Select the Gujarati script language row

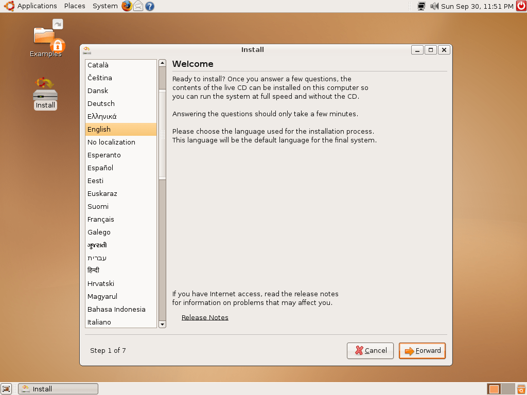120,245
